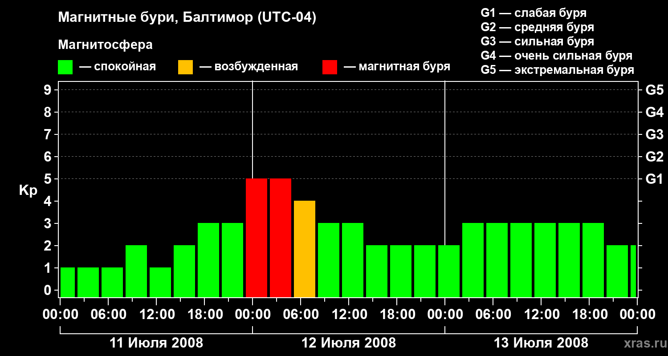Click the G3 storm level axis label
This screenshot has height=356, width=668.
pos(655,134)
